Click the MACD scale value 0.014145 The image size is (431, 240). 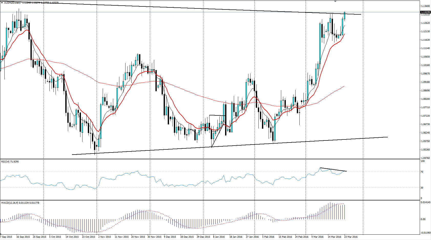point(426,202)
